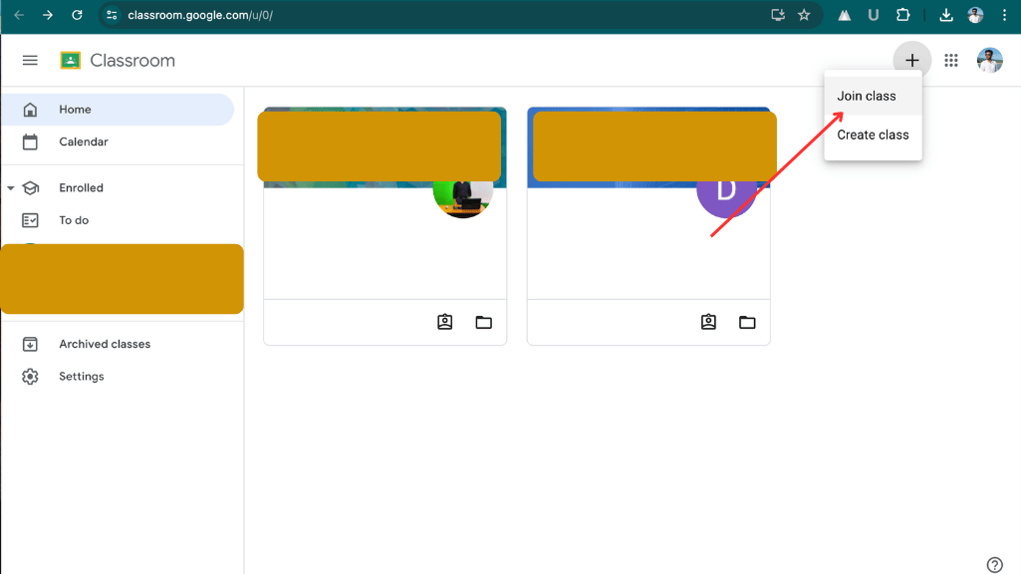Open Chrome's three-dot menu
The height and width of the screenshot is (574, 1021).
[1004, 15]
